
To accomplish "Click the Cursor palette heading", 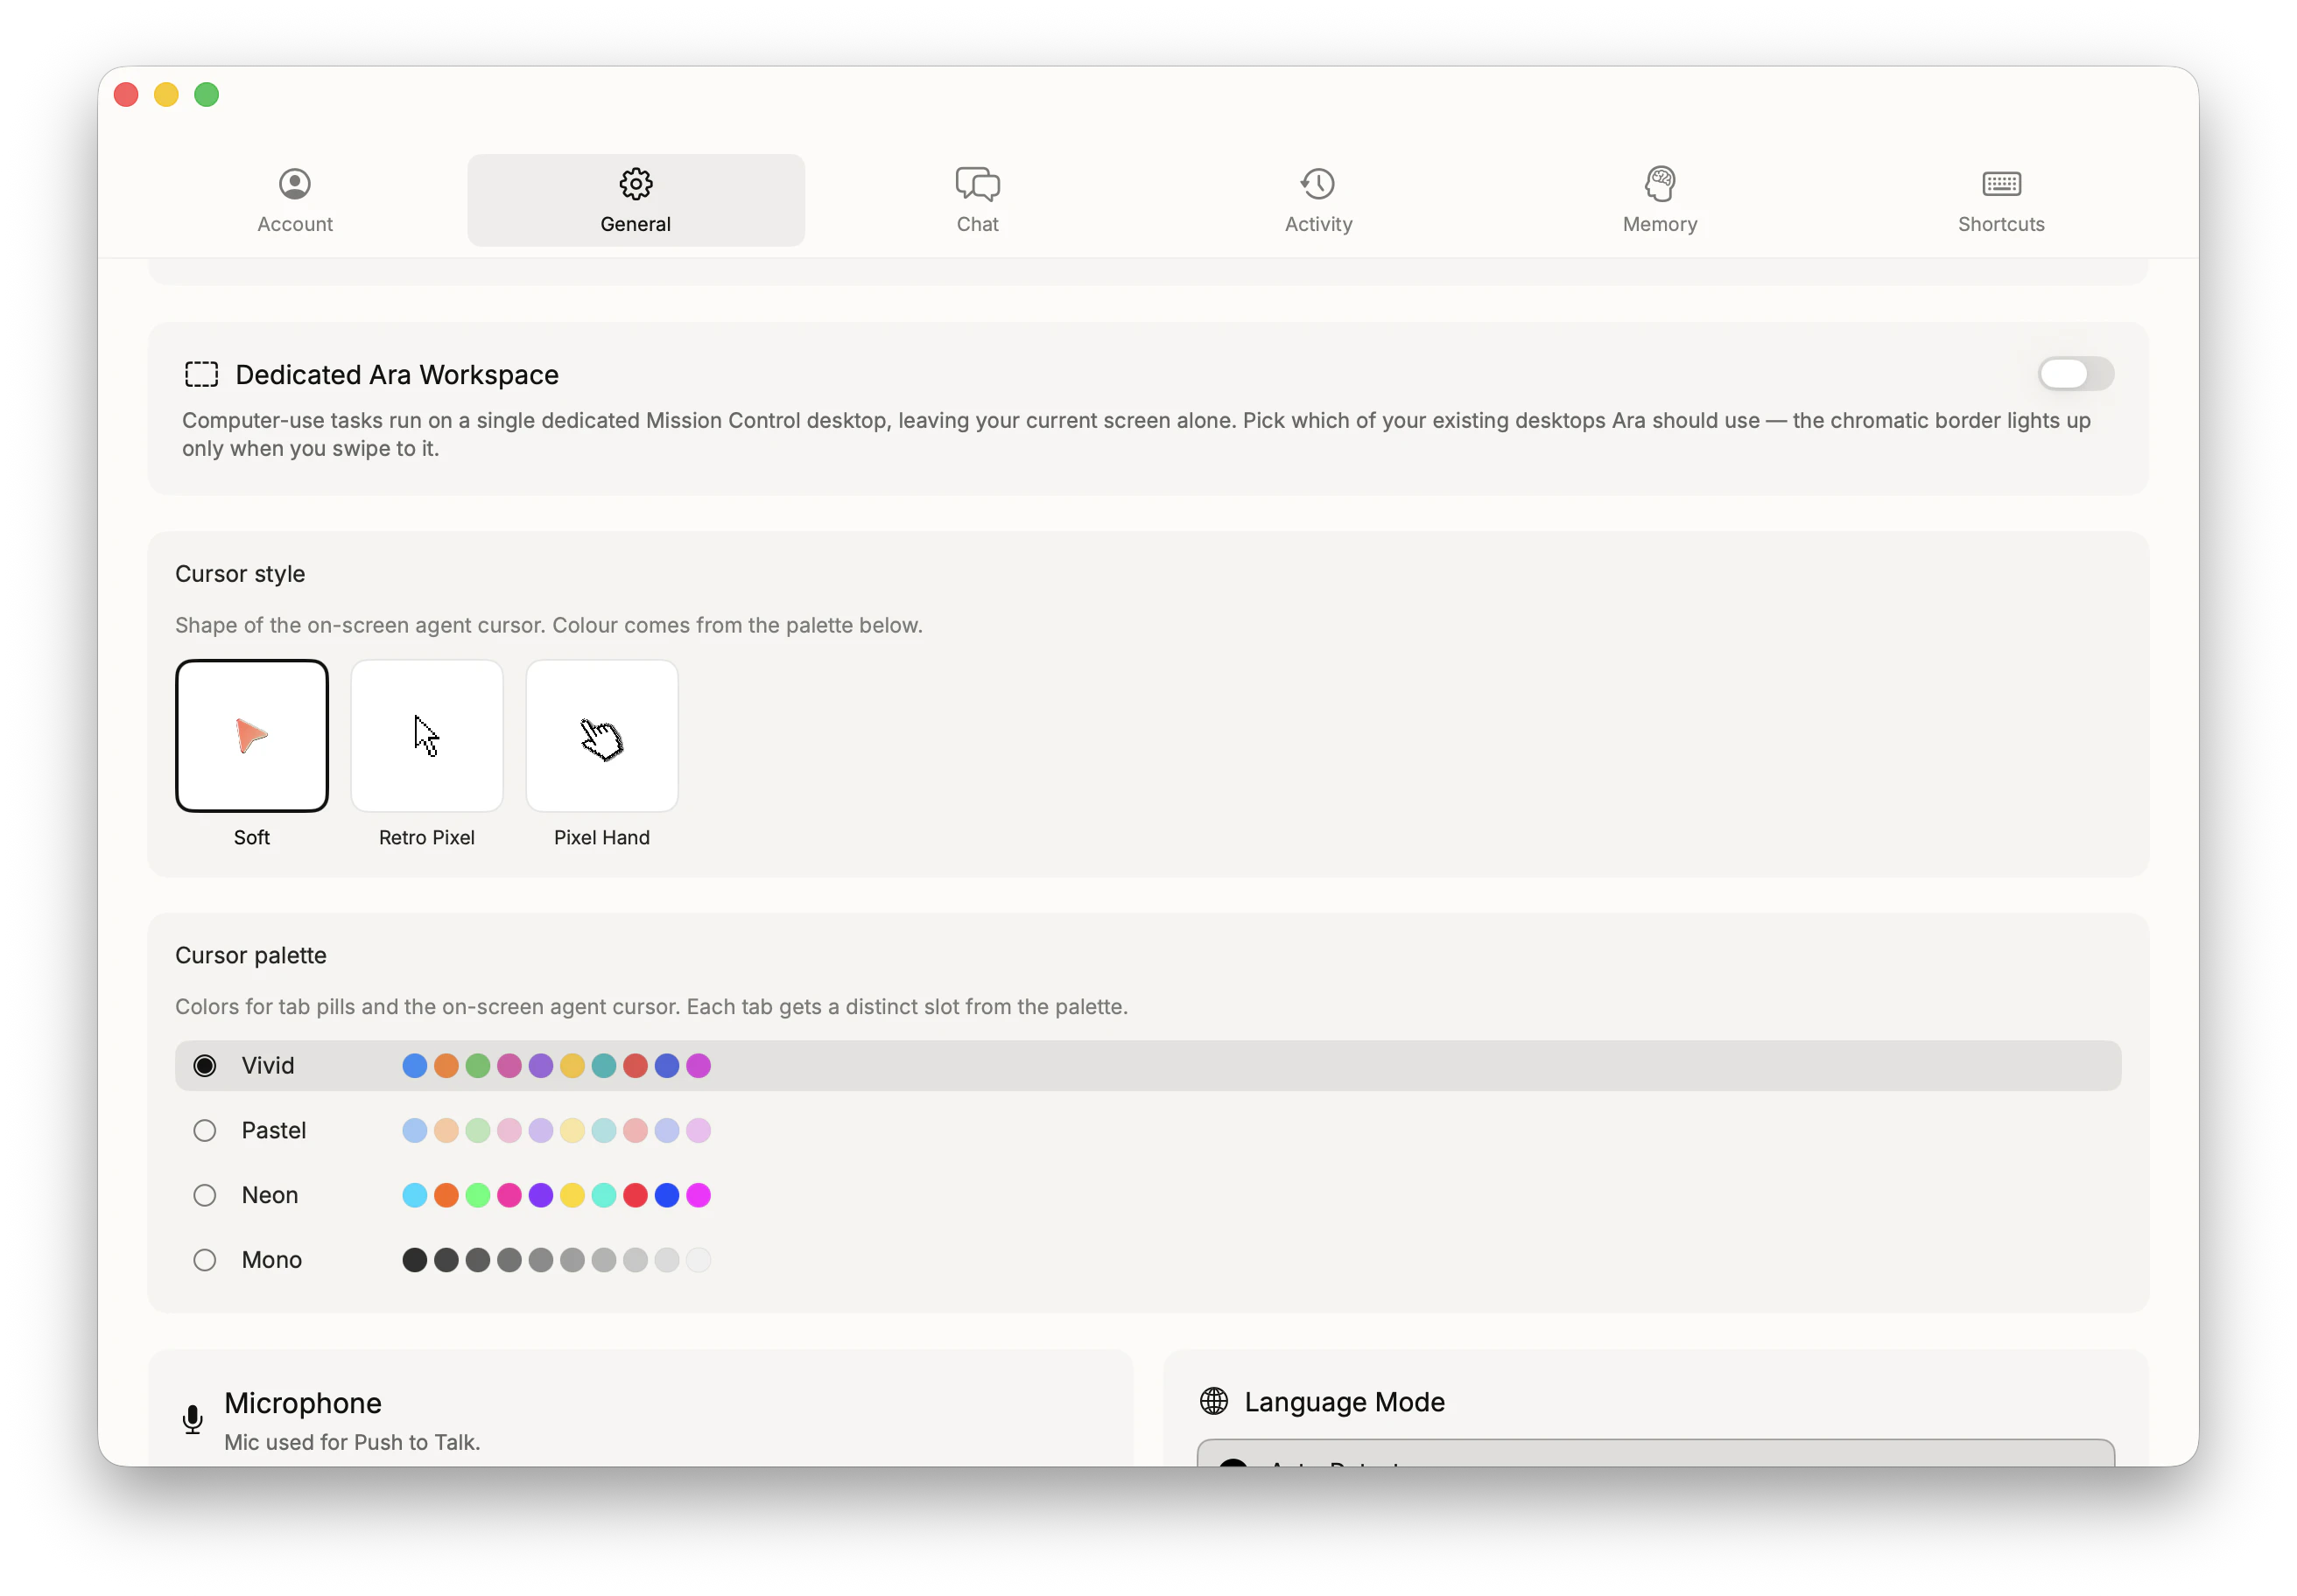I will click(251, 955).
